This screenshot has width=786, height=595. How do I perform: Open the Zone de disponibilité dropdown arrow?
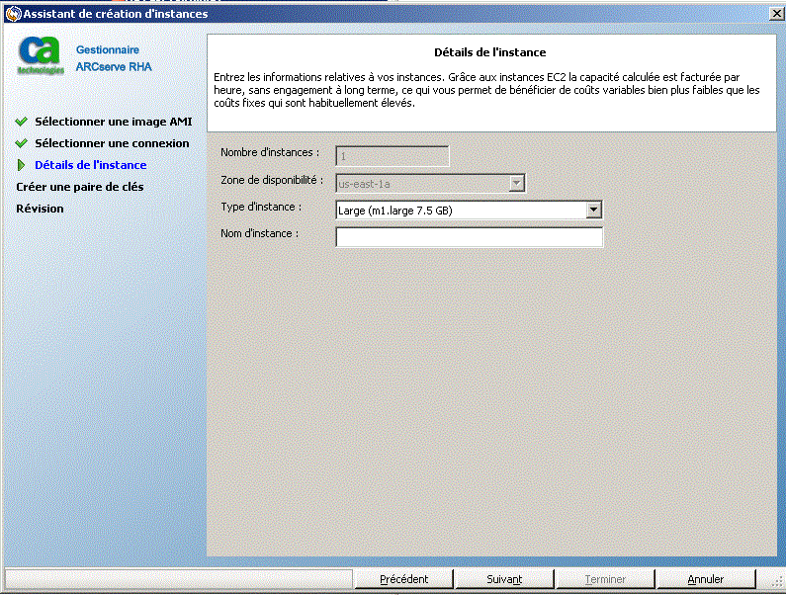pyautogui.click(x=516, y=184)
